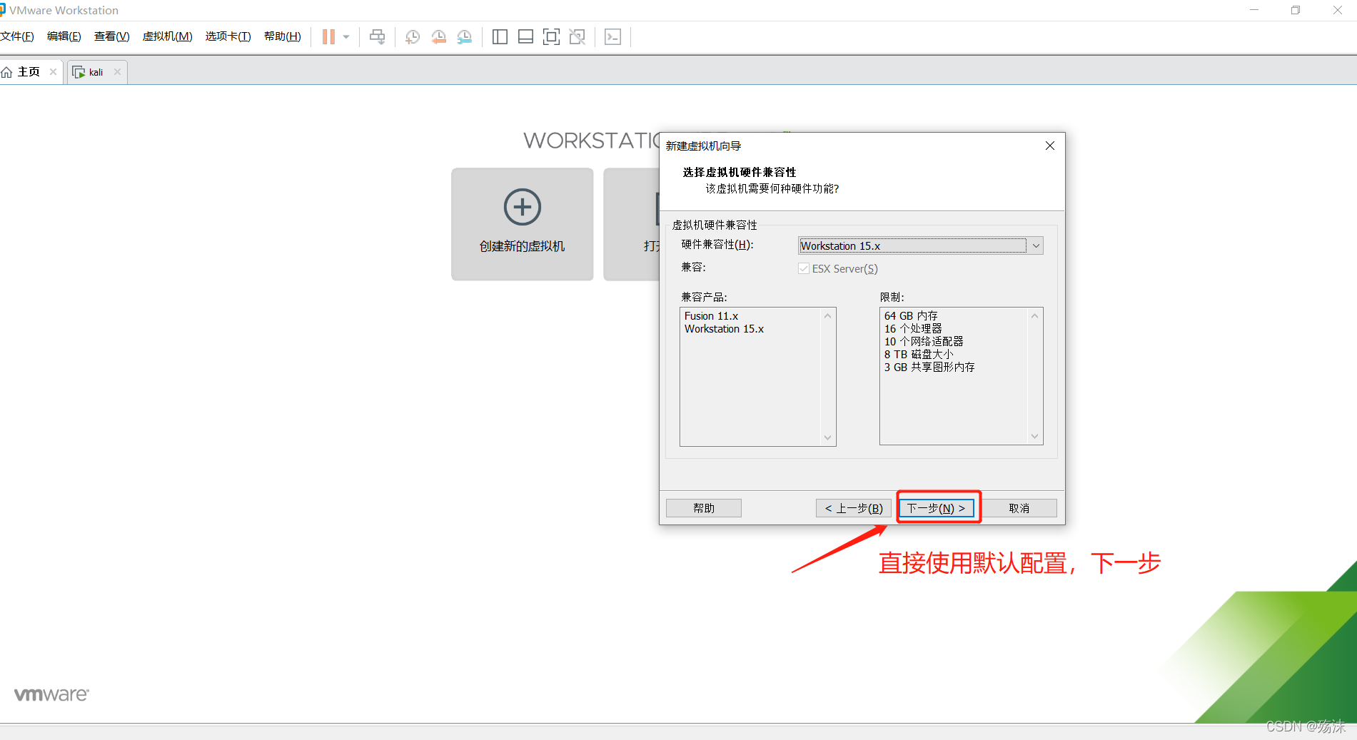Click the pause virtual machine icon
The image size is (1357, 740).
point(328,37)
